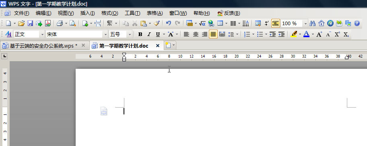Open the font size dropdown showing 五号
Screen dimensions: 367x146
tap(130, 34)
